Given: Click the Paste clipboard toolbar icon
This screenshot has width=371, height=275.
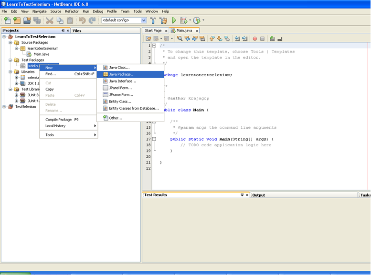Looking at the screenshot, I should pos(70,20).
